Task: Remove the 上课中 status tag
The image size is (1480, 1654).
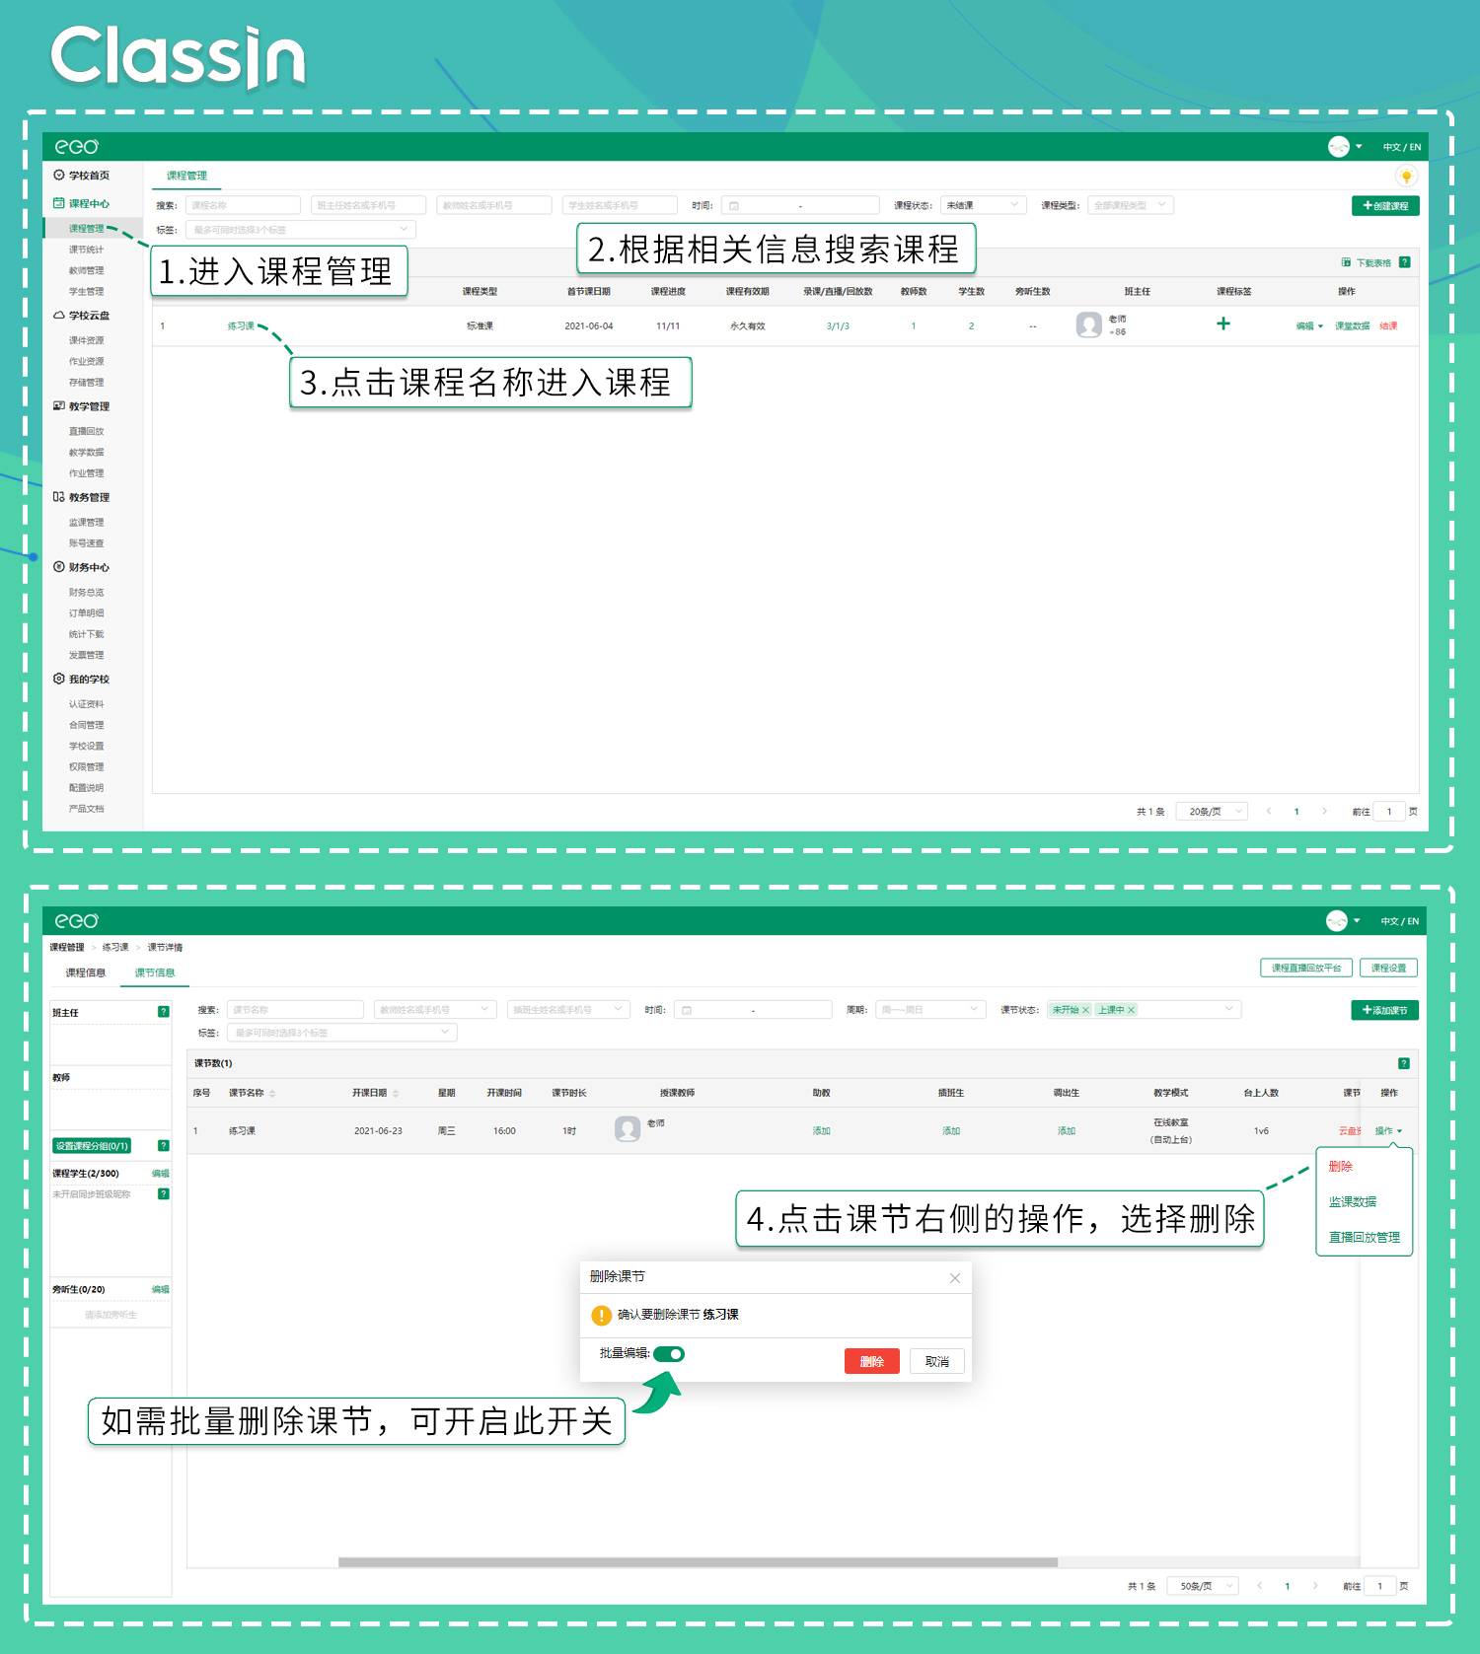Action: [x=1132, y=1010]
